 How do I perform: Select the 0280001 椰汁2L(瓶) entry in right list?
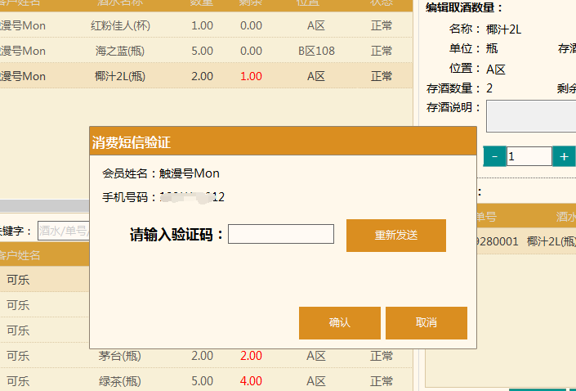tap(523, 241)
